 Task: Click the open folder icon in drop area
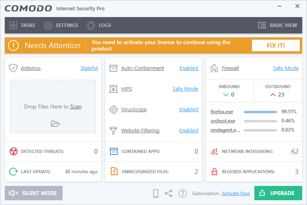coord(55,124)
